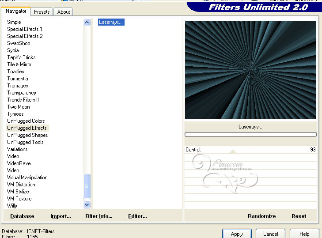Select Teph's Tricks category
This screenshot has height=238, width=322.
pyautogui.click(x=21, y=57)
